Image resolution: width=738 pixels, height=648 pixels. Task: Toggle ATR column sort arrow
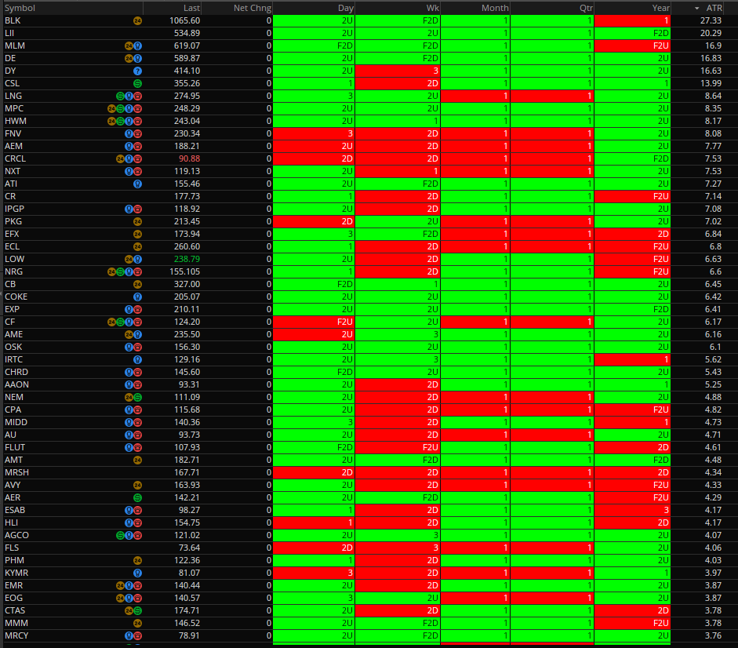click(x=697, y=8)
